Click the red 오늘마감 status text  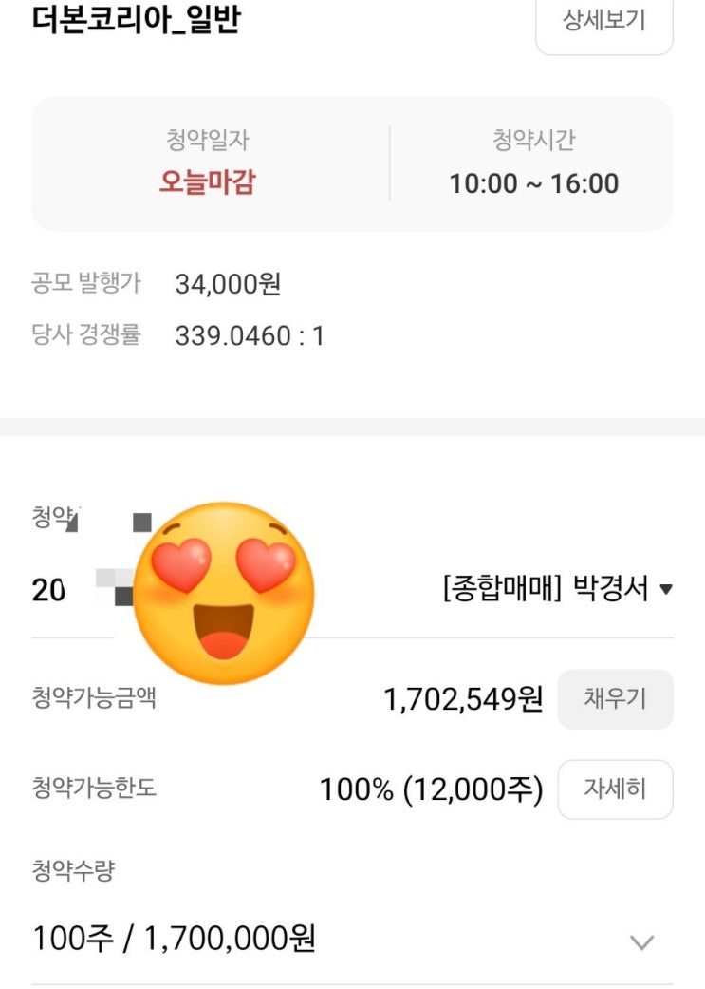(207, 182)
